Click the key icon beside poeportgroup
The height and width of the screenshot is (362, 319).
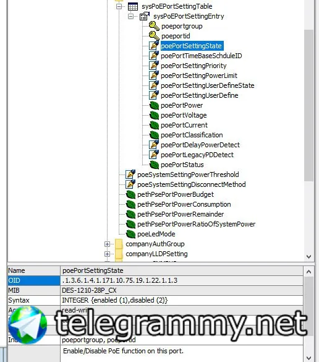point(154,26)
